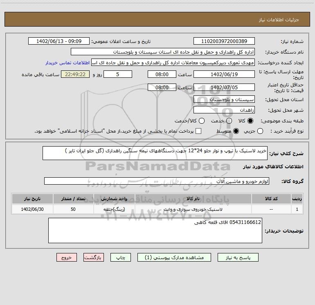Choose the متوسط purchase type radio
Image resolution: width=315 pixels, height=305 pixels.
click(236, 131)
